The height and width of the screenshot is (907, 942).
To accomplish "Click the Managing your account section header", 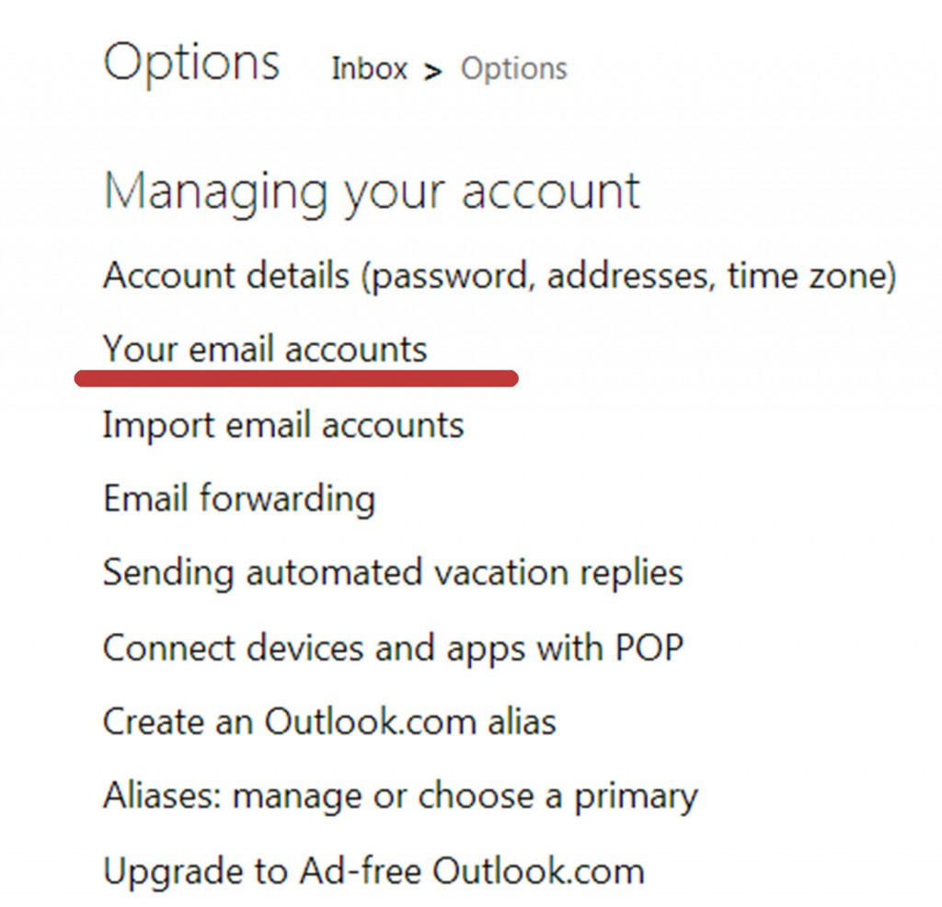I will pos(373,191).
